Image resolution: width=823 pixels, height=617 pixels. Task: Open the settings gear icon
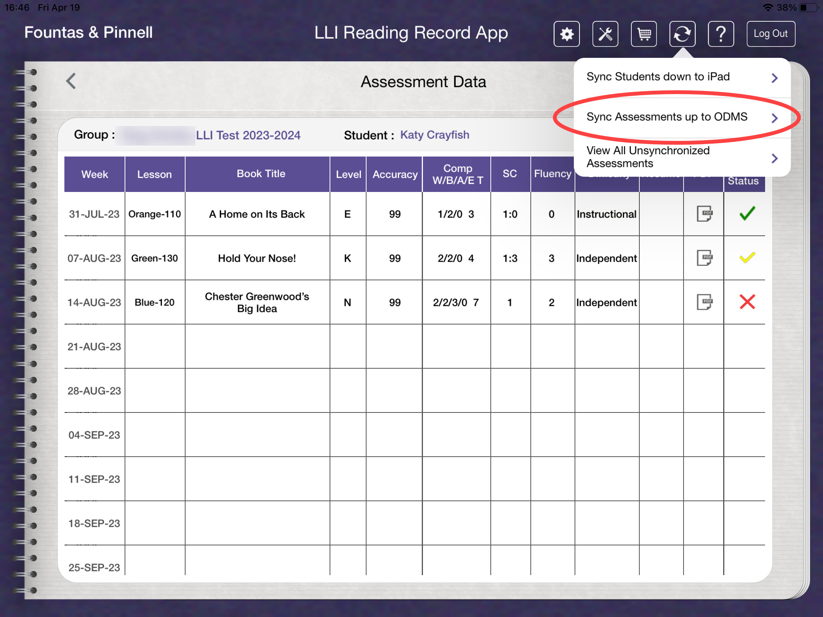[x=567, y=34]
